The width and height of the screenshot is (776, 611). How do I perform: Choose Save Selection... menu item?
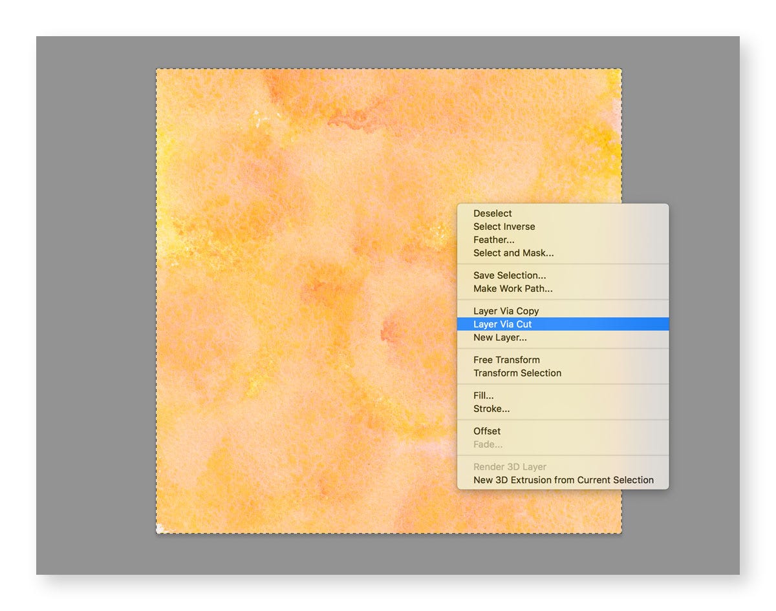pyautogui.click(x=563, y=276)
